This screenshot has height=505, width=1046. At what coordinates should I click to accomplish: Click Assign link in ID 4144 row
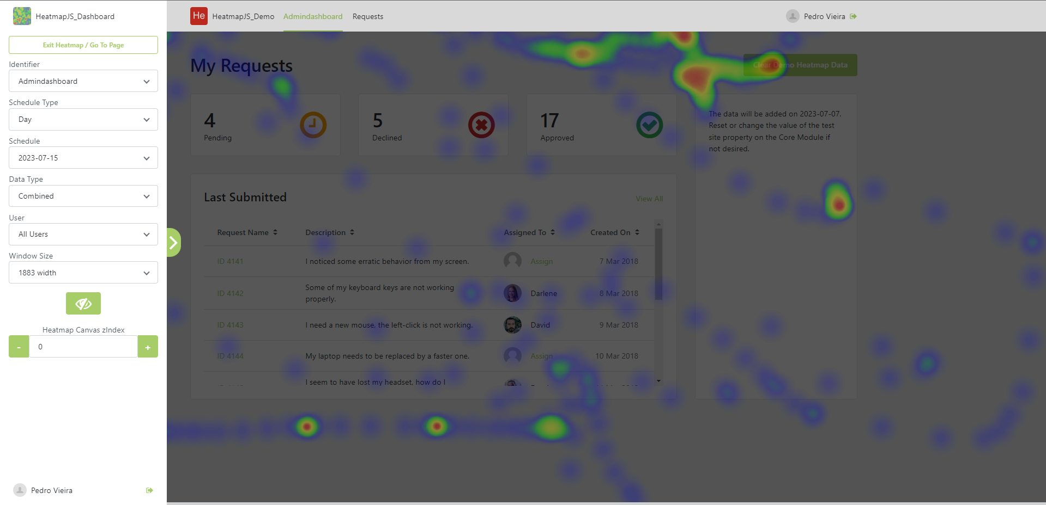click(x=542, y=356)
